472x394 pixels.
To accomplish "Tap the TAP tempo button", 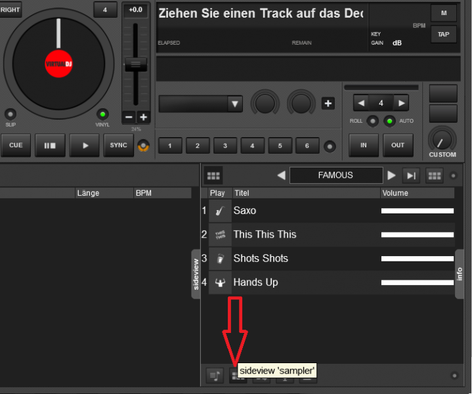I will pos(444,34).
